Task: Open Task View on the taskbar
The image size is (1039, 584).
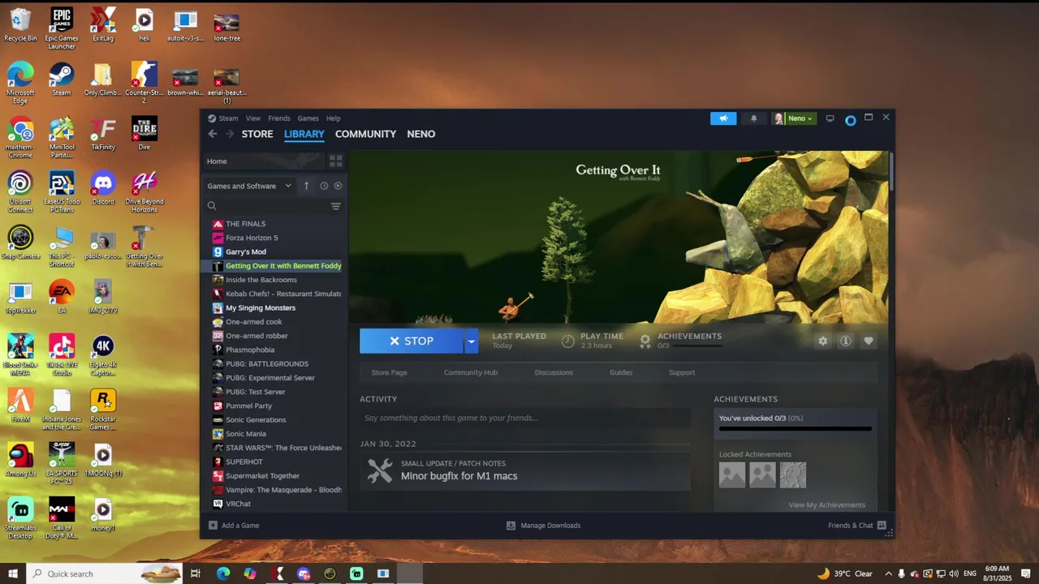Action: click(x=196, y=573)
